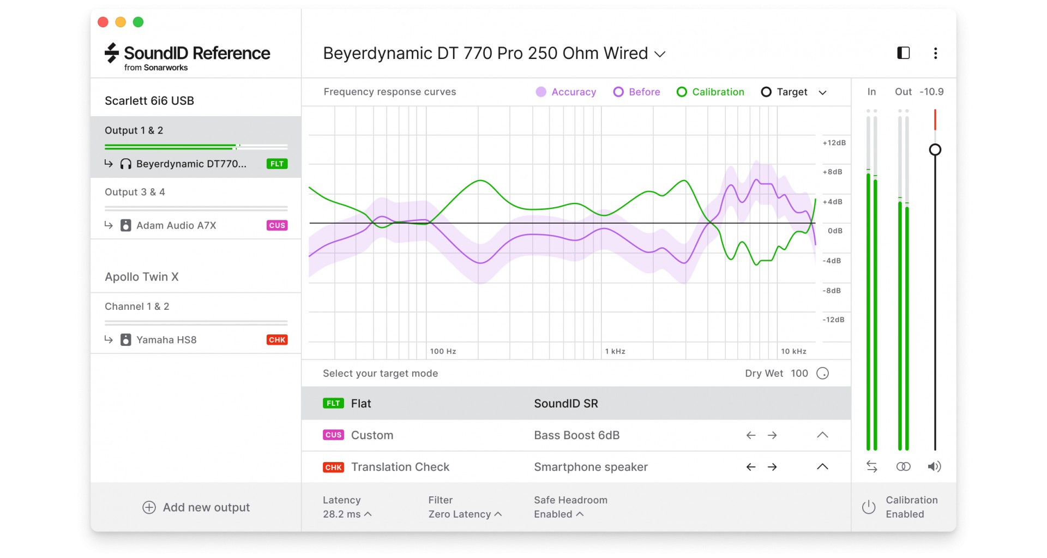The image size is (1047, 558).
Task: Click the swap channels arrows icon
Action: [871, 466]
